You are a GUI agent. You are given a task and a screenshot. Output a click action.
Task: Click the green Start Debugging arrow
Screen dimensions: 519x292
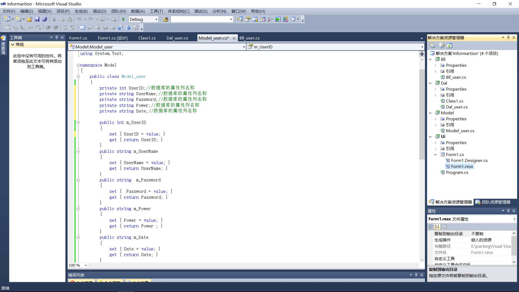pos(124,19)
